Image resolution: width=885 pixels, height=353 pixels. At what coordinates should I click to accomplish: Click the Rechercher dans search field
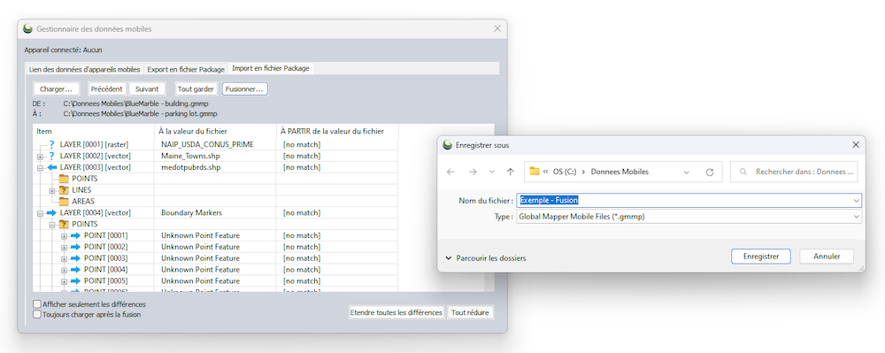pyautogui.click(x=794, y=172)
